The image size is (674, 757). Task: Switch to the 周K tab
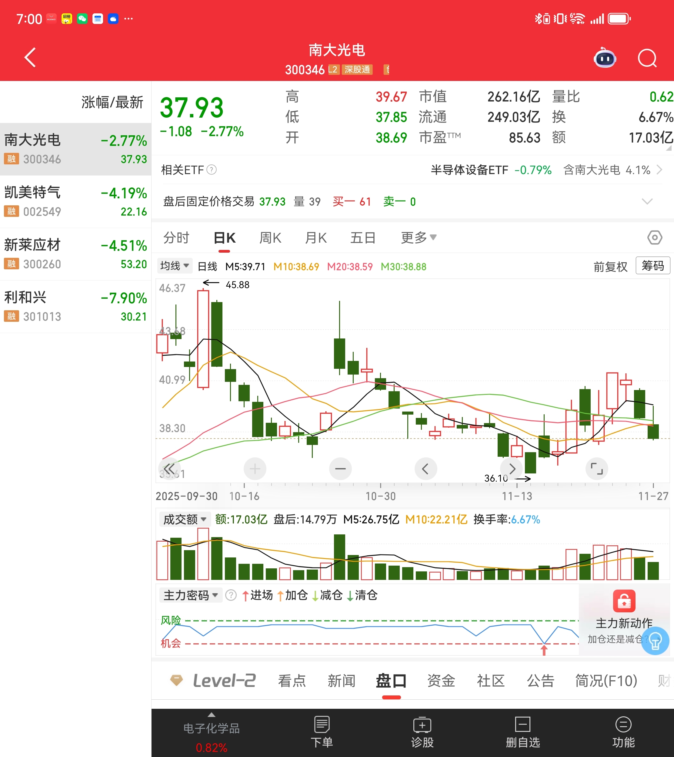tap(270, 237)
